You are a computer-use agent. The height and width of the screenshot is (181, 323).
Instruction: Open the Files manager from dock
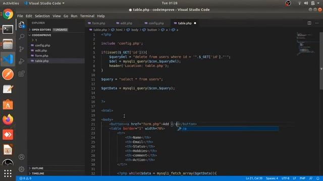(8, 44)
